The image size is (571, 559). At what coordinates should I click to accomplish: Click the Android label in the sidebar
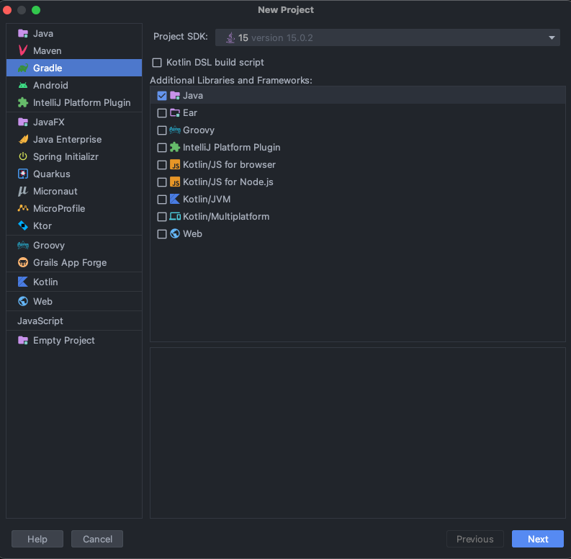point(50,85)
